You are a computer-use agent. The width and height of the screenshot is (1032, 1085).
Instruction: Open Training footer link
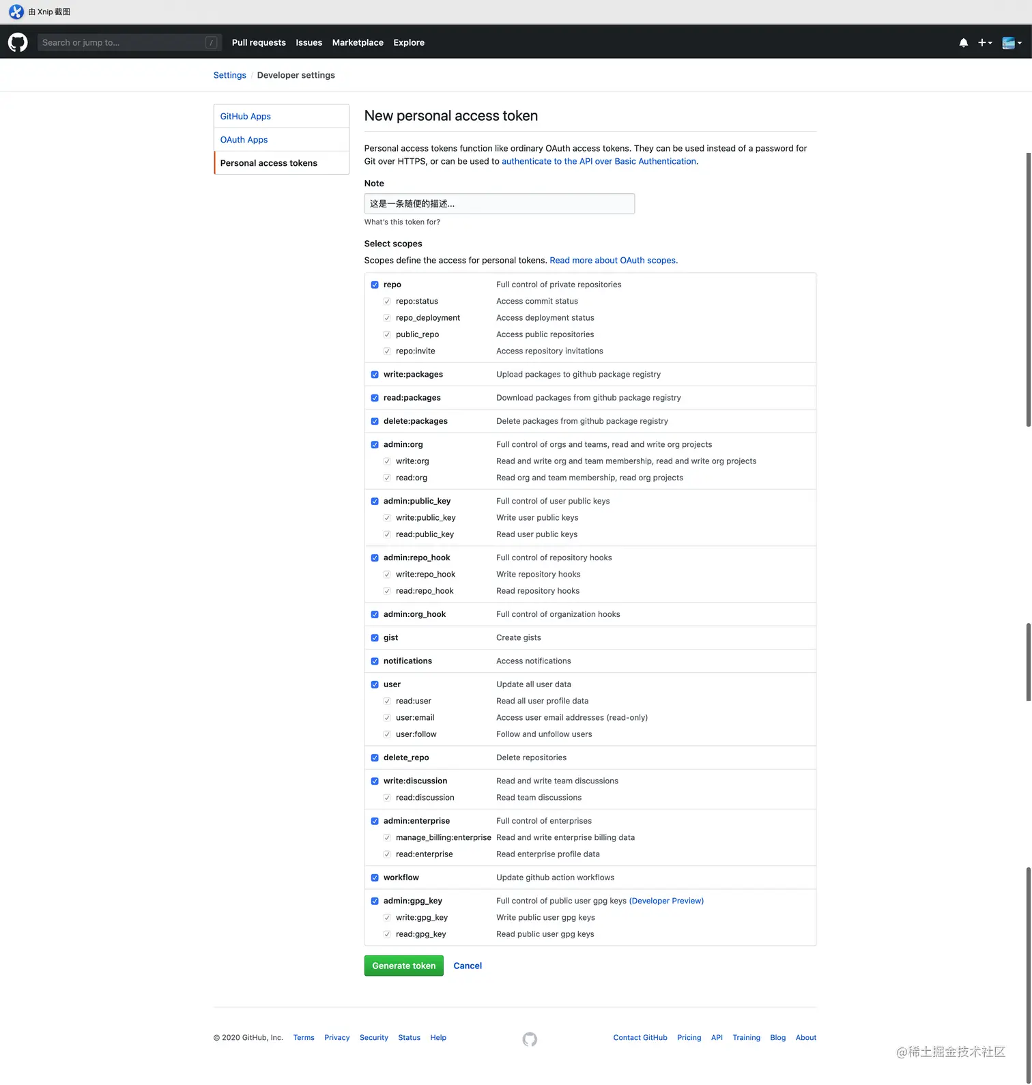[746, 1037]
